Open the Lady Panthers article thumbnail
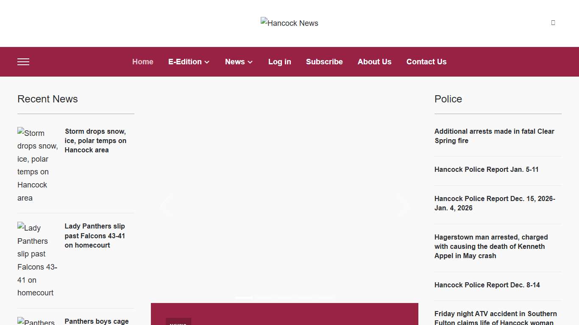 click(38, 260)
